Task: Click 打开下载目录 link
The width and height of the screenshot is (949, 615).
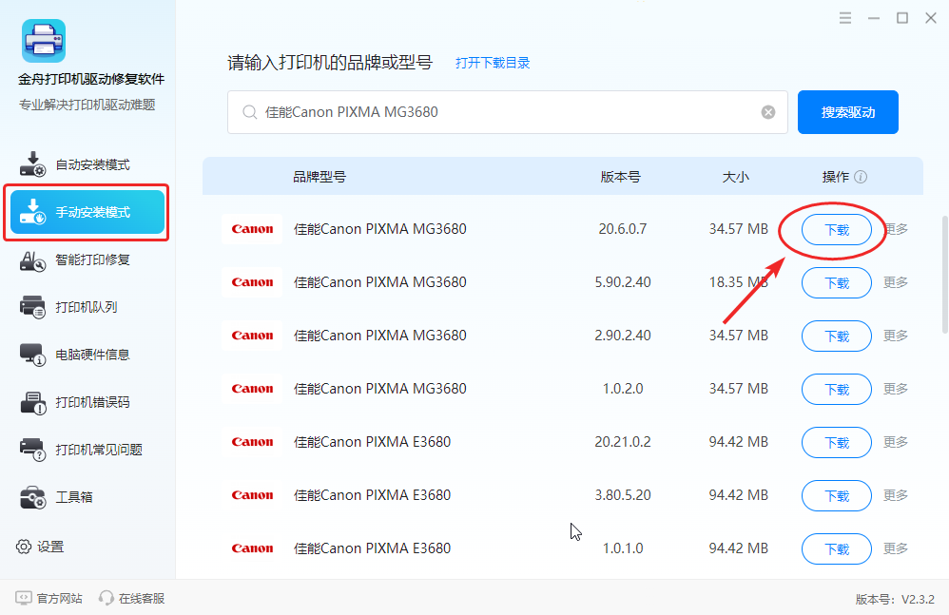Action: pyautogui.click(x=493, y=63)
